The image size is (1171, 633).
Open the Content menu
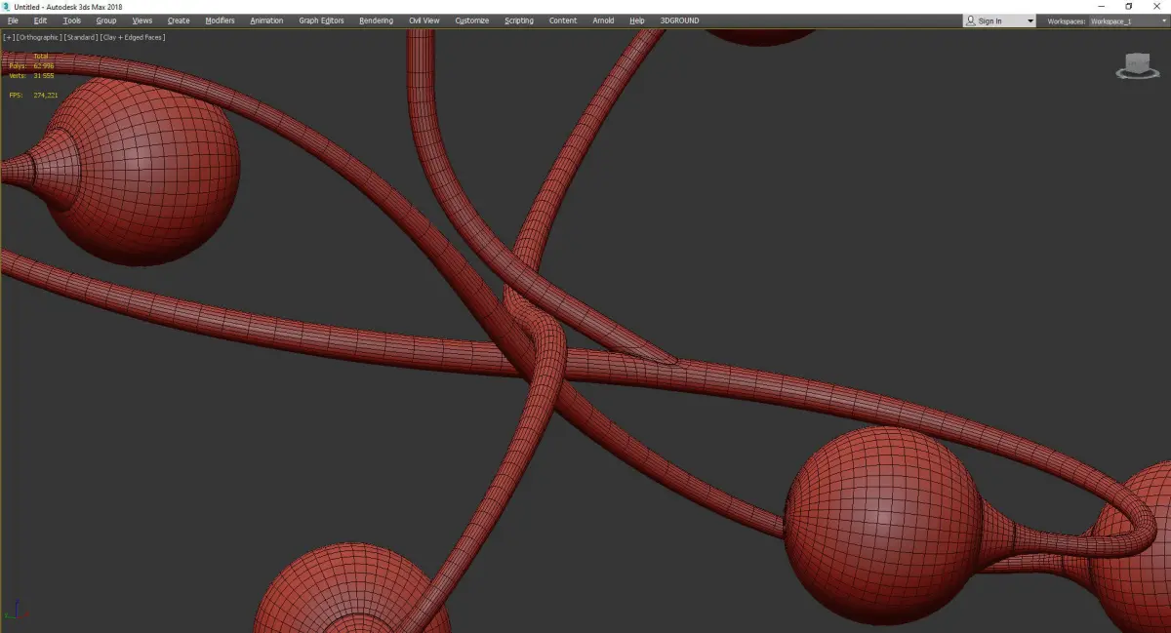click(x=563, y=20)
